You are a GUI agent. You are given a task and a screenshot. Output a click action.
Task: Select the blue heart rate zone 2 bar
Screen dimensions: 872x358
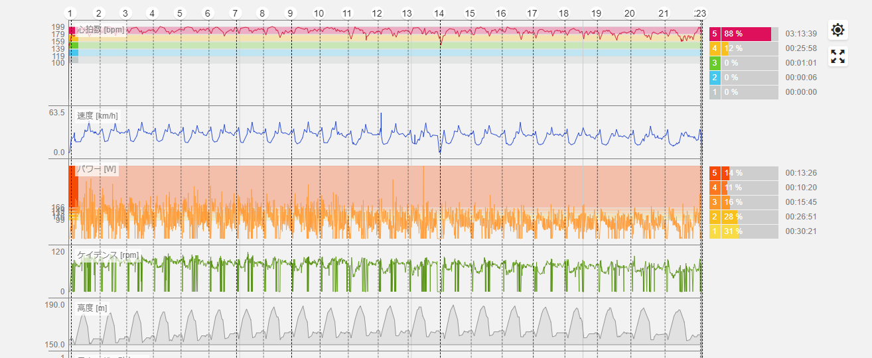(x=743, y=78)
